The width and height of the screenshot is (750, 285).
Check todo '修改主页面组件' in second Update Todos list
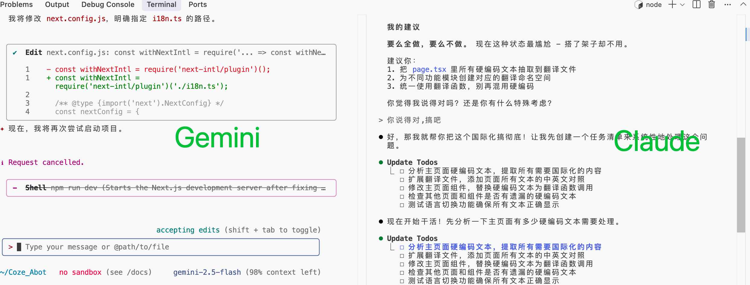[x=402, y=264]
